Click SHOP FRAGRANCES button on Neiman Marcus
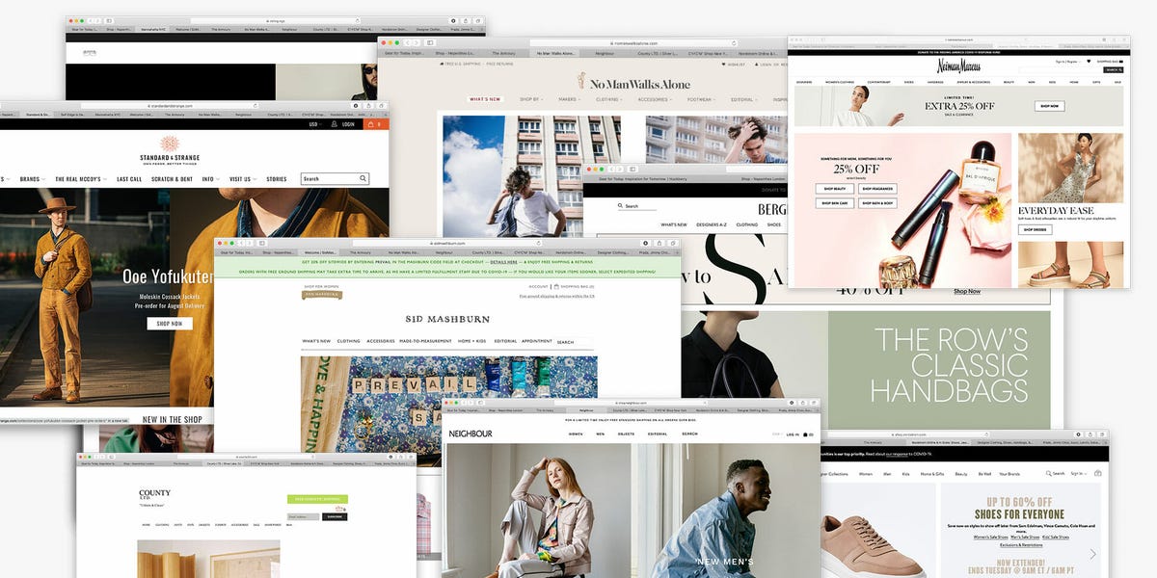This screenshot has height=578, width=1157. click(877, 189)
